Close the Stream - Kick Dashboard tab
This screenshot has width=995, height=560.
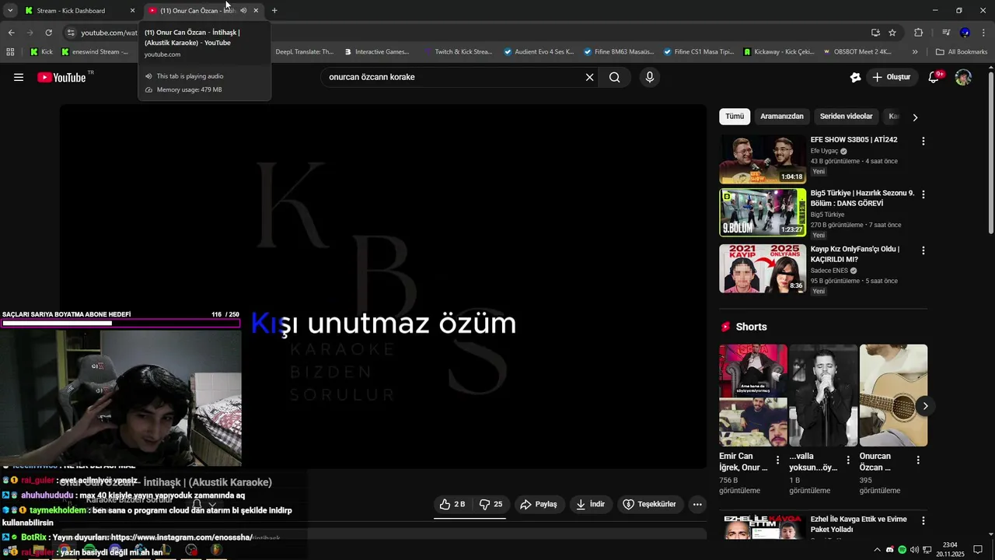click(x=132, y=11)
